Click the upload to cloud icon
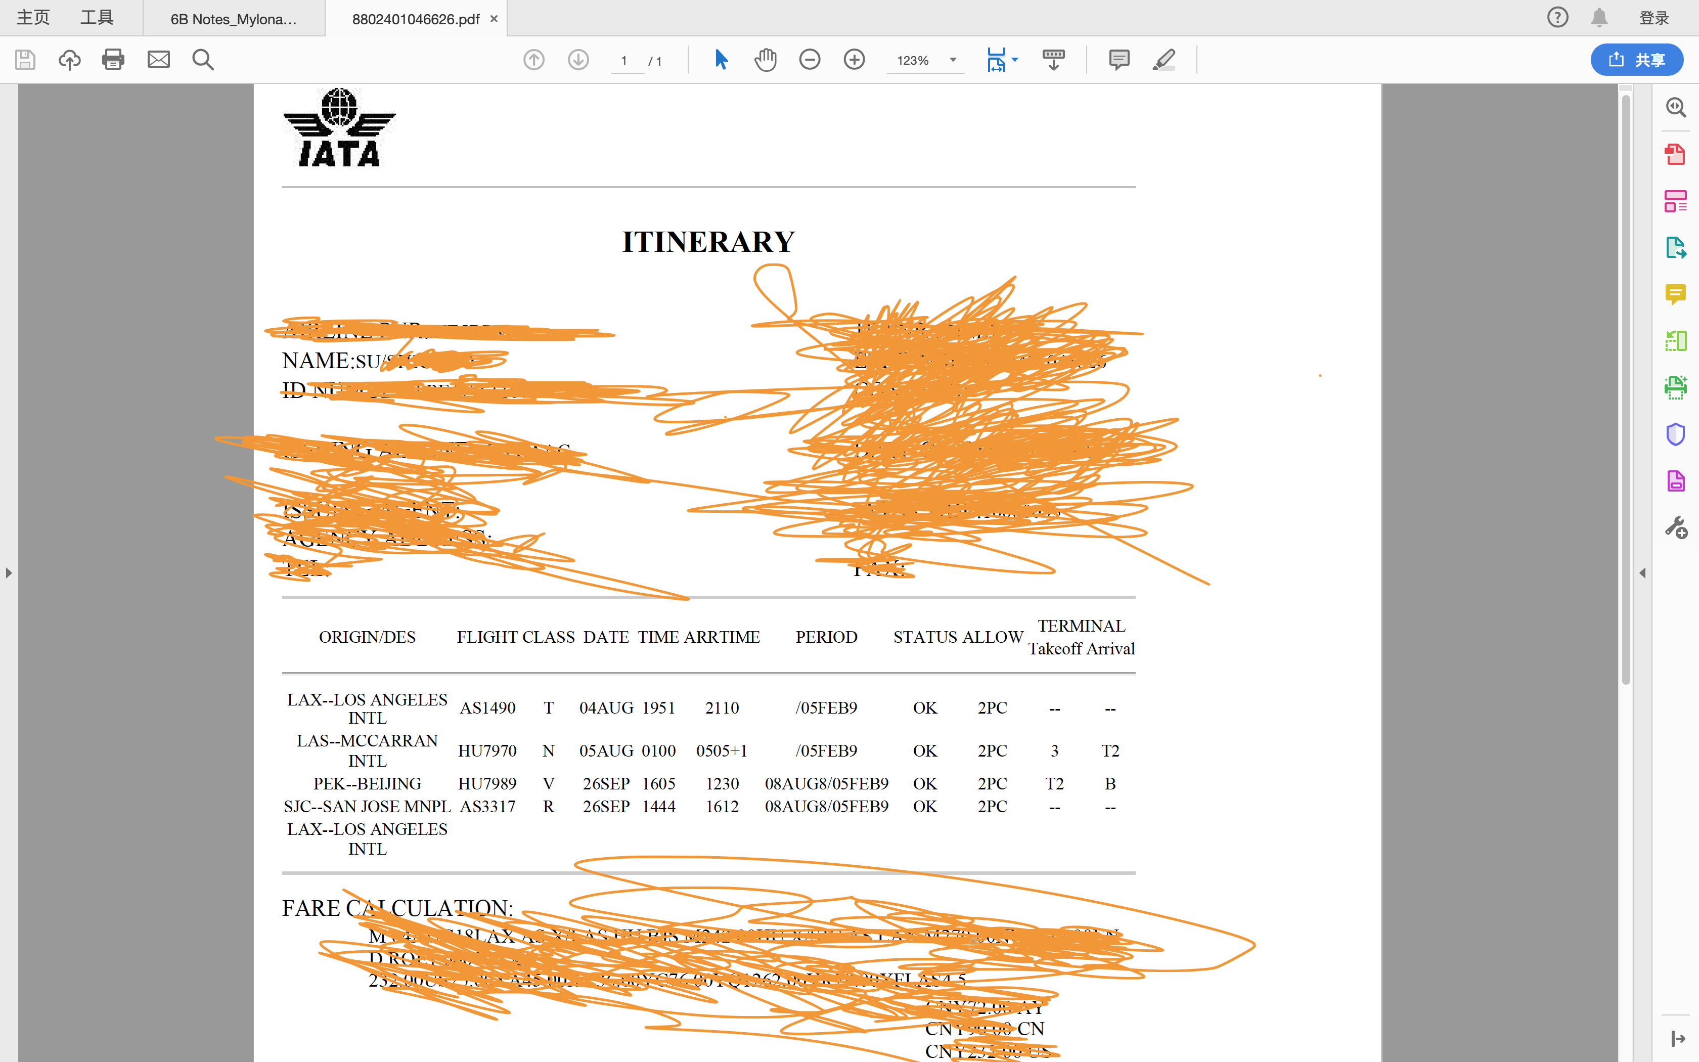The height and width of the screenshot is (1062, 1699). pos(69,60)
